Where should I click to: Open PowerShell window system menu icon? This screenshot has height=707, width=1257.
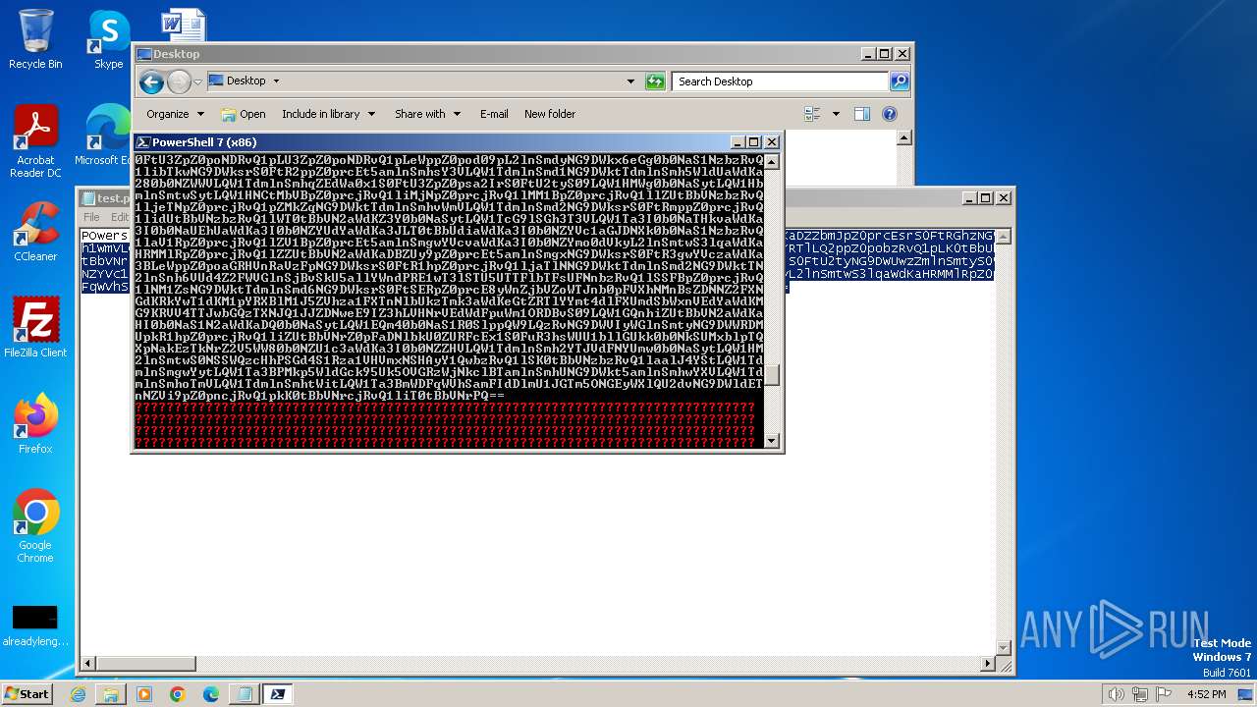point(142,142)
